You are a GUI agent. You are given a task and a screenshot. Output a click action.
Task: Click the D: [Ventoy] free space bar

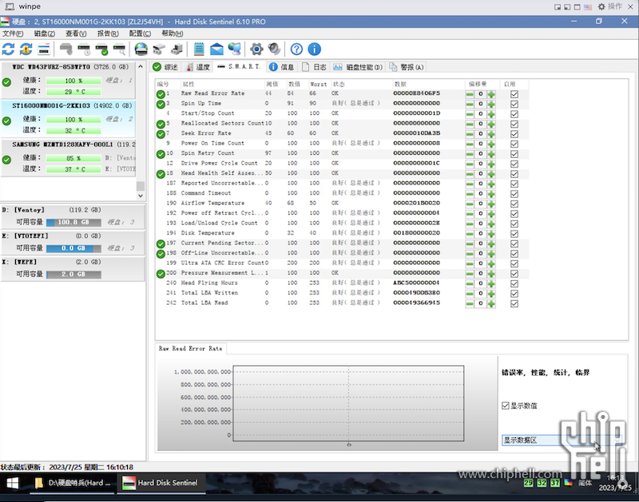(73, 223)
